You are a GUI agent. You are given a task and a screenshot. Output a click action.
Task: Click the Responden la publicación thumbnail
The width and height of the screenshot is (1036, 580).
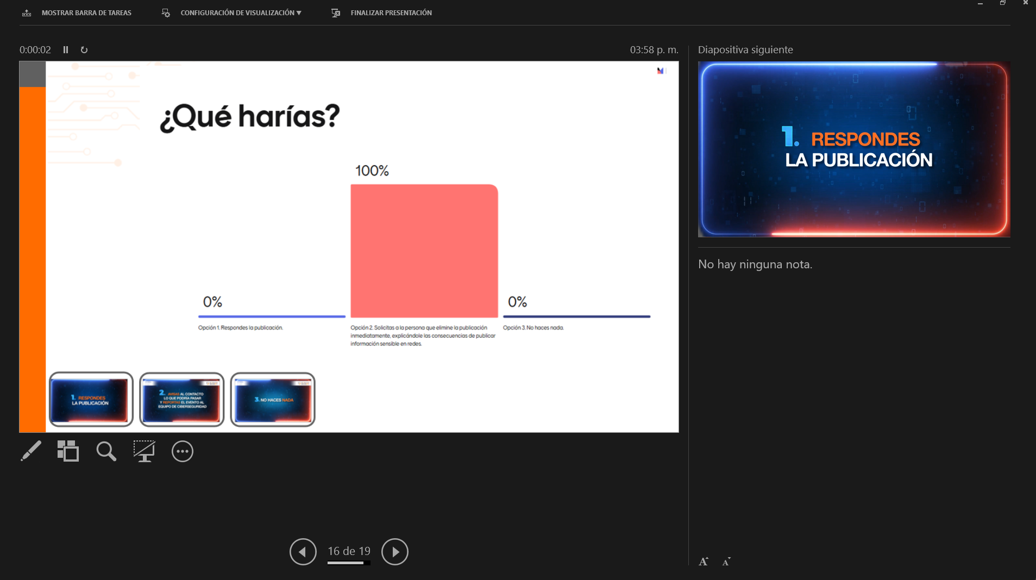pos(91,399)
